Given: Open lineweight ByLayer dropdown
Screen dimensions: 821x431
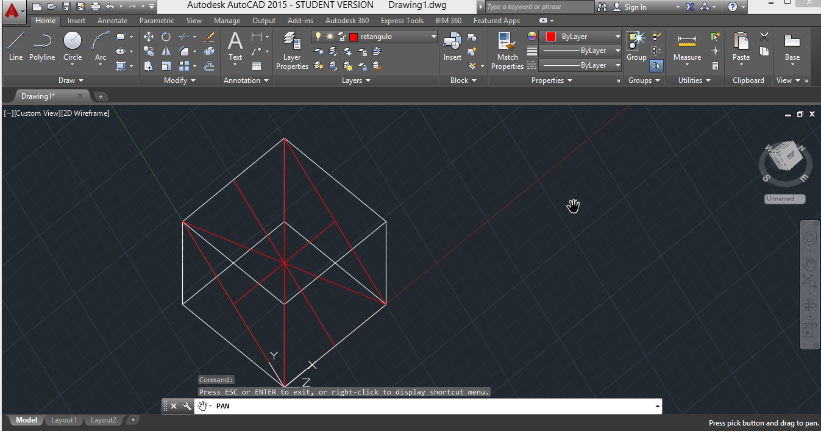Looking at the screenshot, I should (x=617, y=51).
